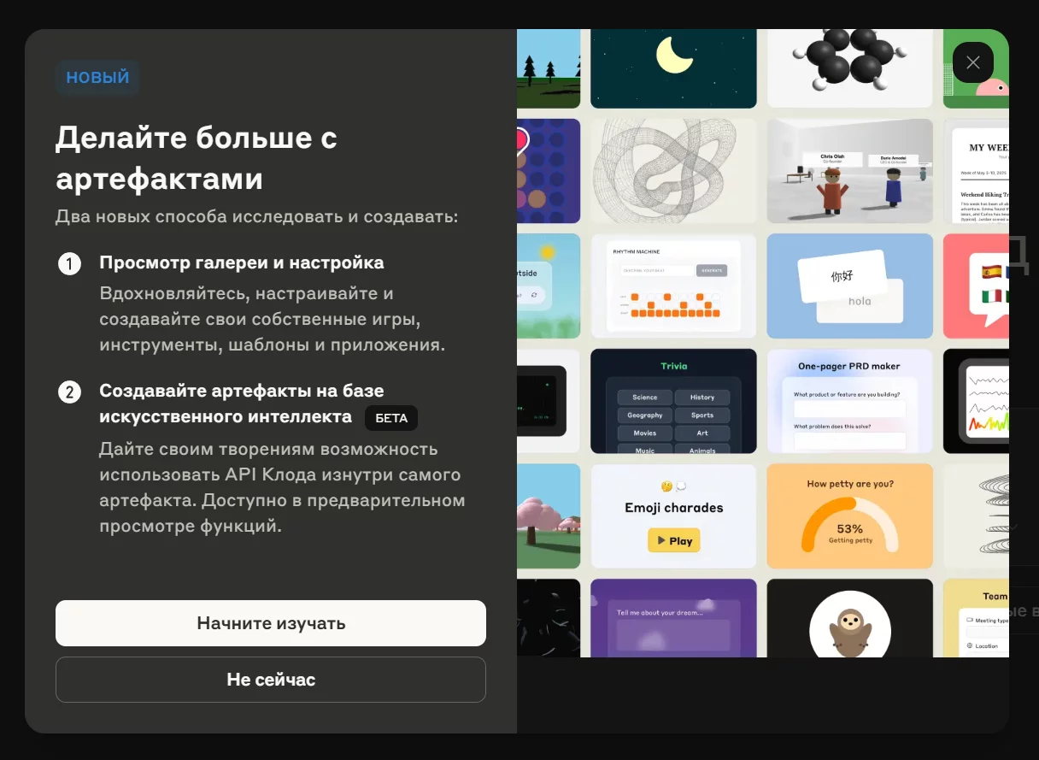
Task: Open the crescent moon night thumbnail
Action: pos(673,67)
